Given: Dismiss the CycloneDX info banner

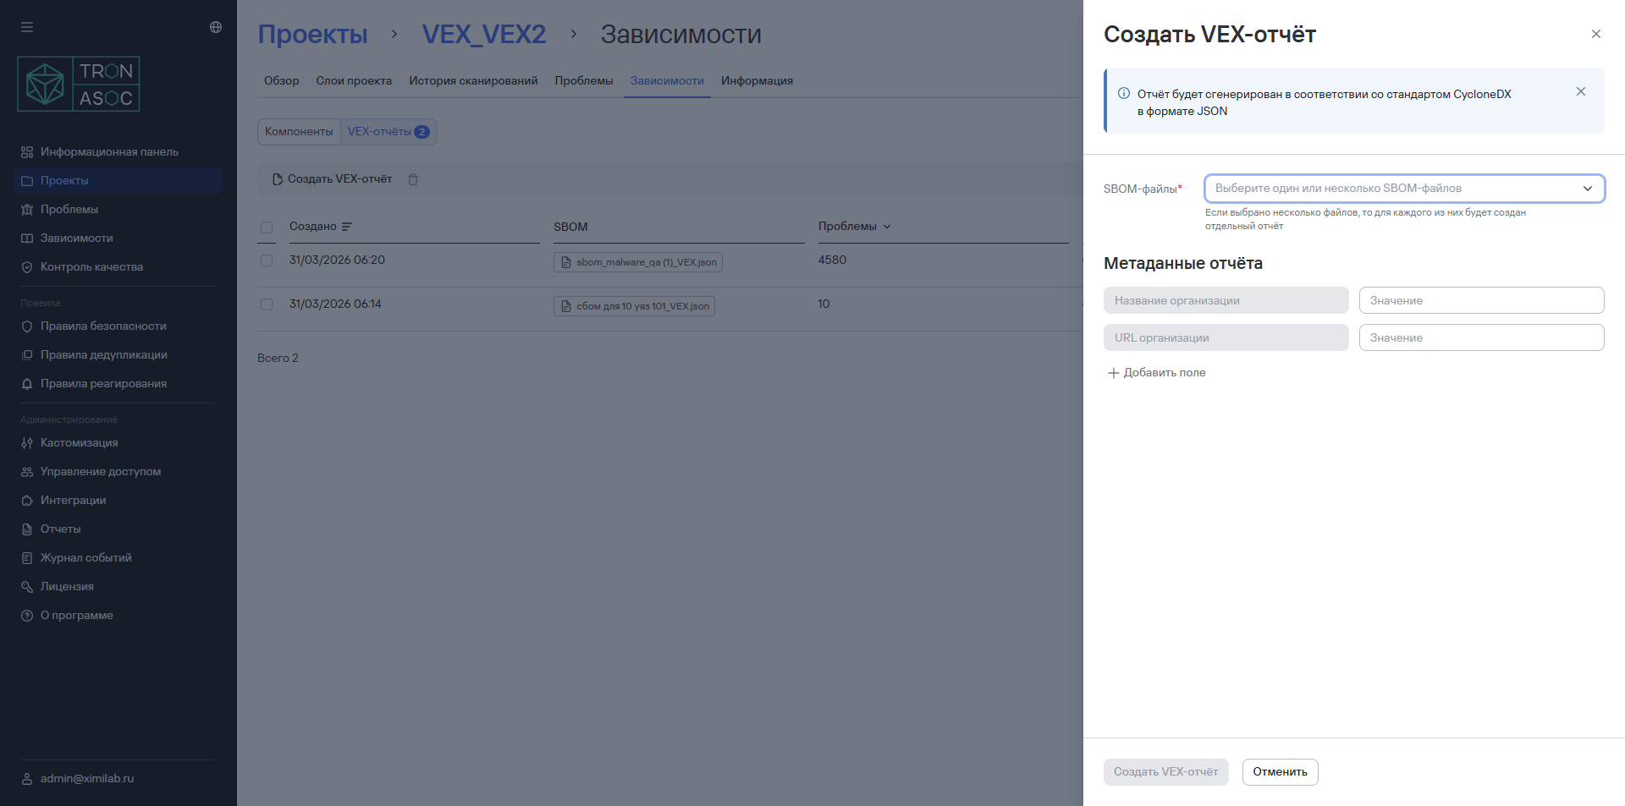Looking at the screenshot, I should pyautogui.click(x=1580, y=91).
